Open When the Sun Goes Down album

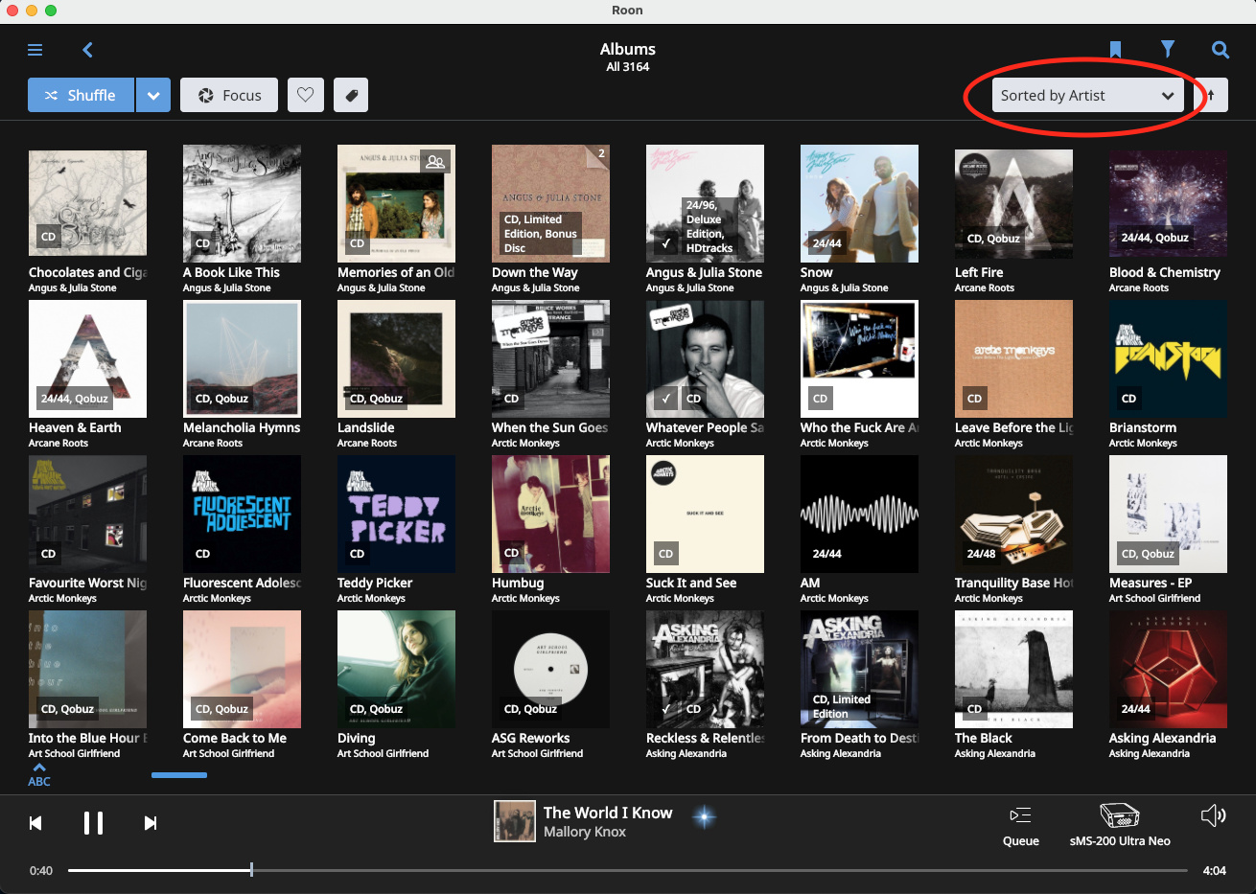tap(550, 358)
